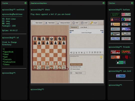This screenshot has height=101, width=135.
Task: Click the share icon in annotation bar
Action: coord(71,53)
